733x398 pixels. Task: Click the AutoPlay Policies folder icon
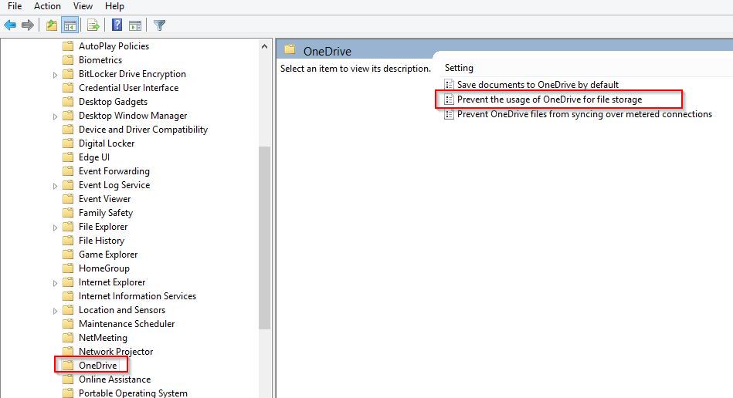click(68, 46)
